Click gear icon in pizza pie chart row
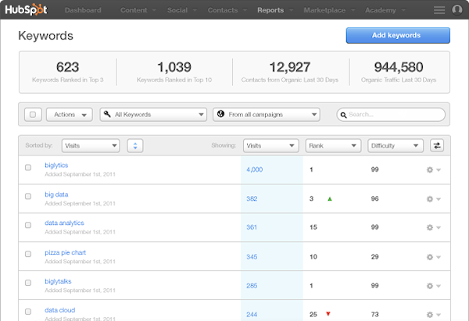This screenshot has width=469, height=321. (430, 257)
